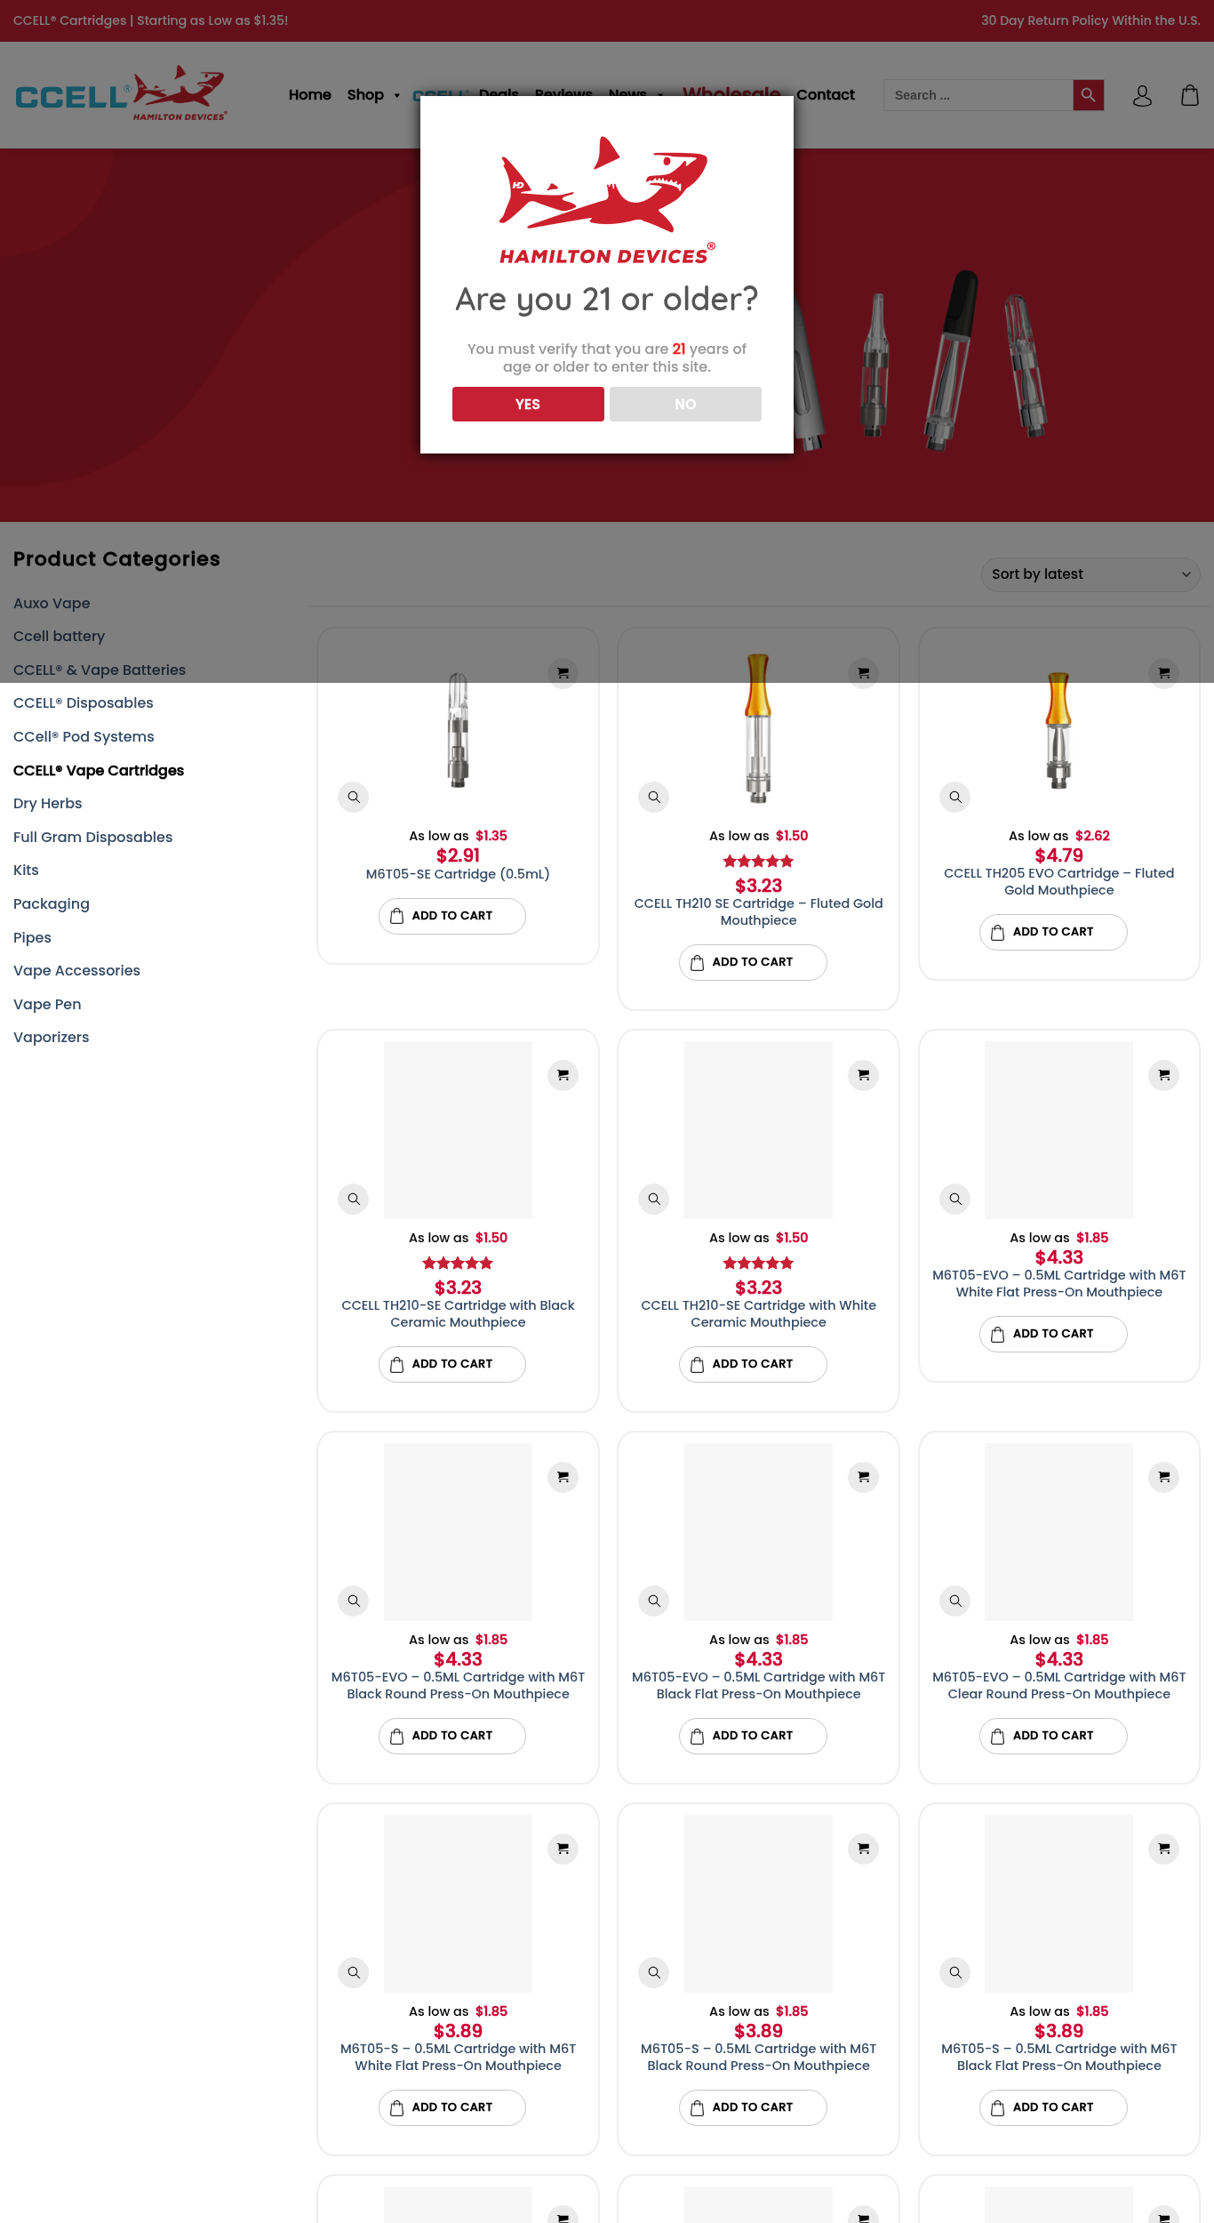
Task: Click quick-view magnifier on M6T05-S Black Round card
Action: pos(654,1972)
